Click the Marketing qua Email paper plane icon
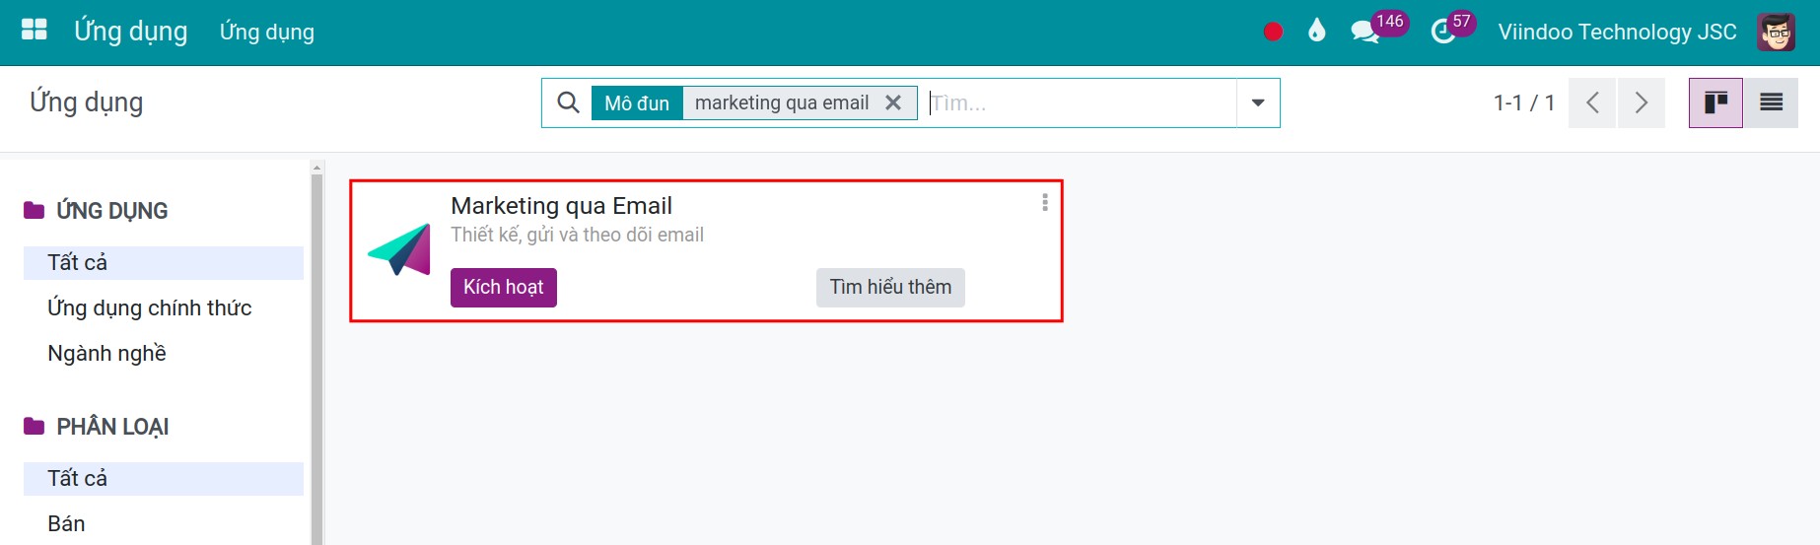The height and width of the screenshot is (545, 1820). click(x=399, y=250)
